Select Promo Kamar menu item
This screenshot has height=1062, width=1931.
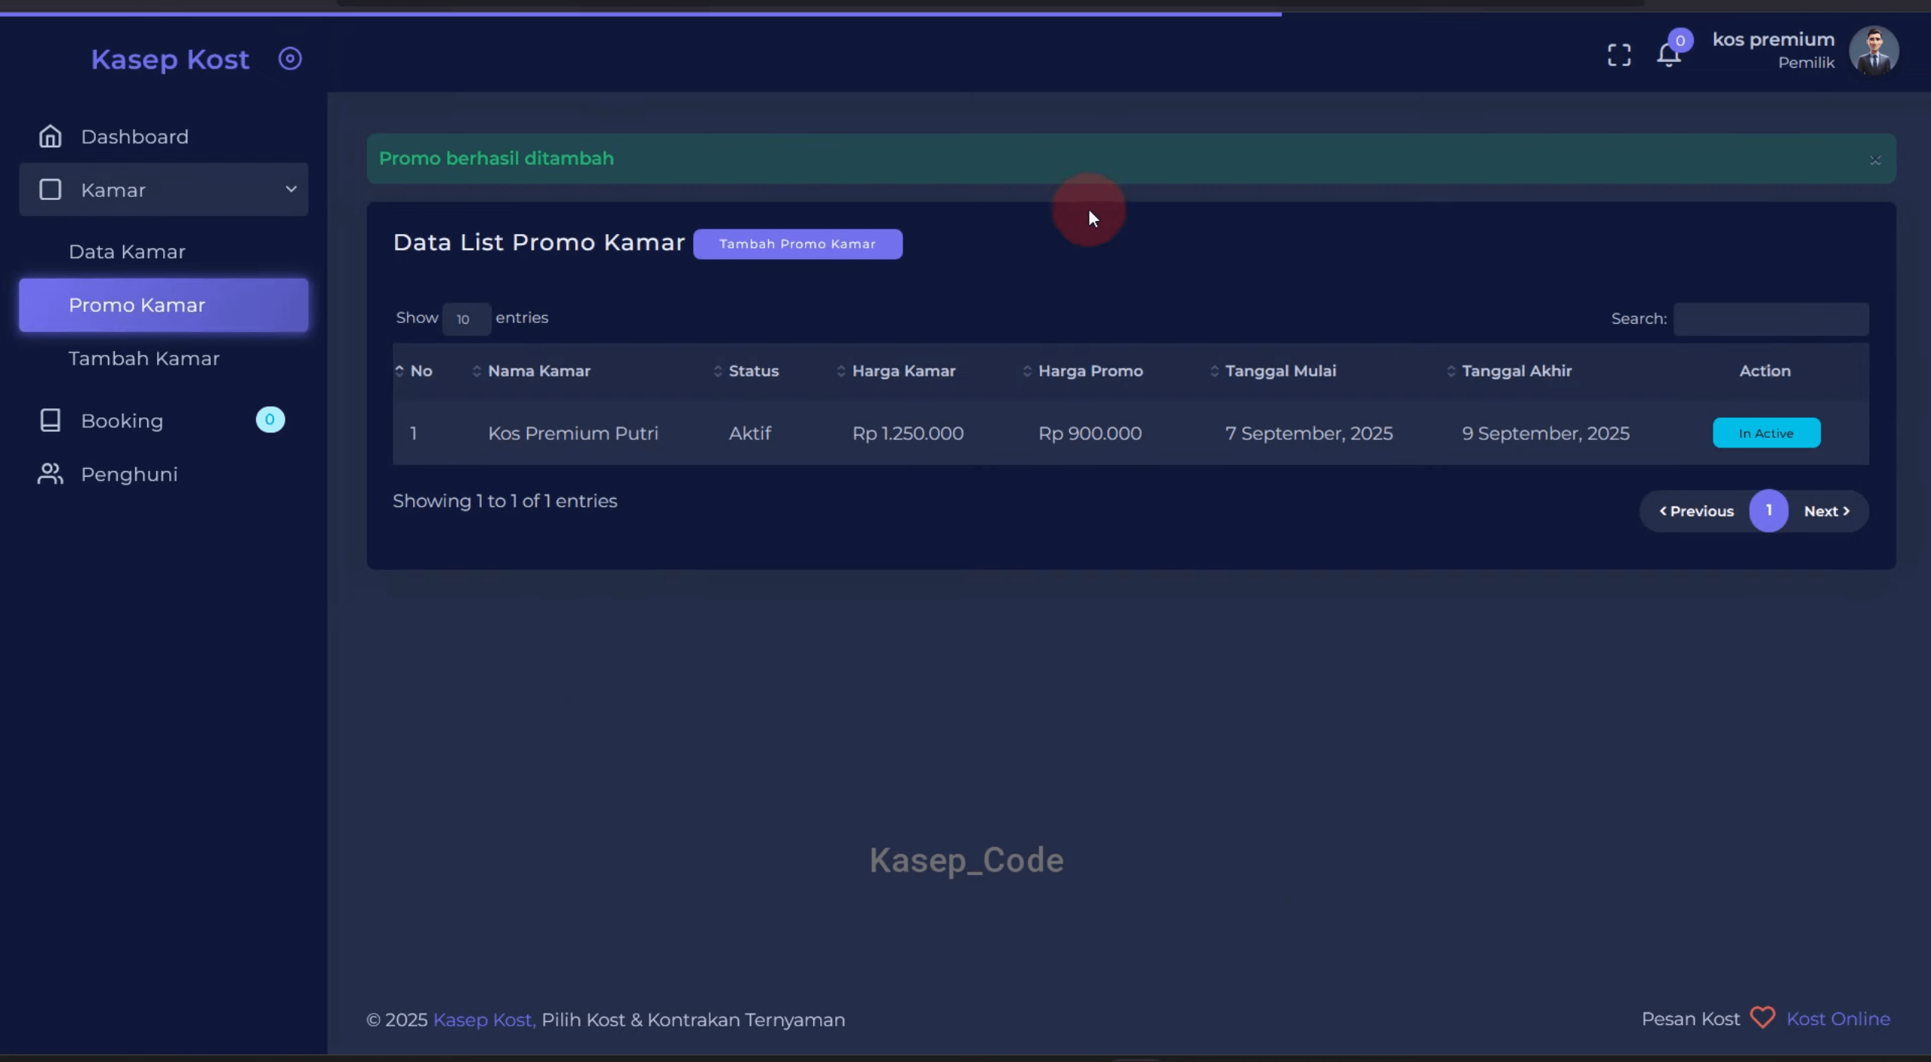pyautogui.click(x=163, y=305)
